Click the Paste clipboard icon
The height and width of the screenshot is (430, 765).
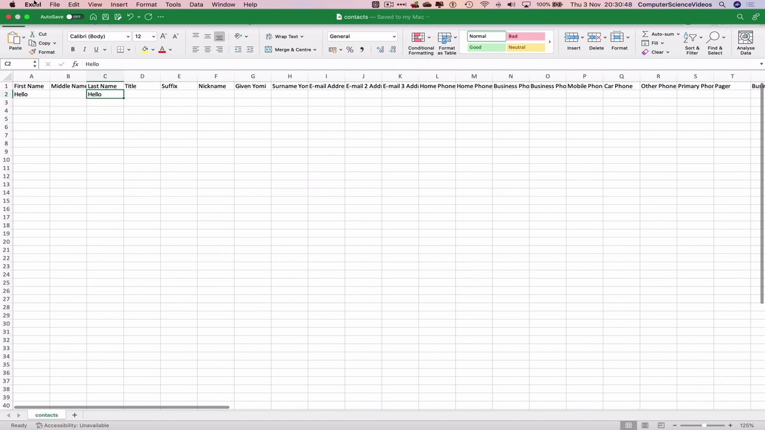pyautogui.click(x=13, y=39)
